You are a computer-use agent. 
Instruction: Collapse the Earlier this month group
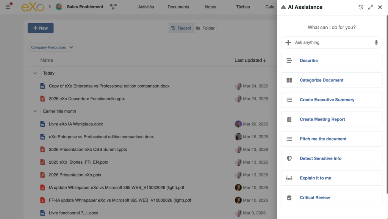(35, 111)
